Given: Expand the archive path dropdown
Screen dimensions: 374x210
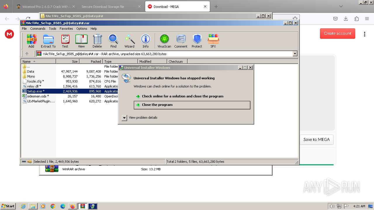Looking at the screenshot, I should pyautogui.click(x=295, y=54).
